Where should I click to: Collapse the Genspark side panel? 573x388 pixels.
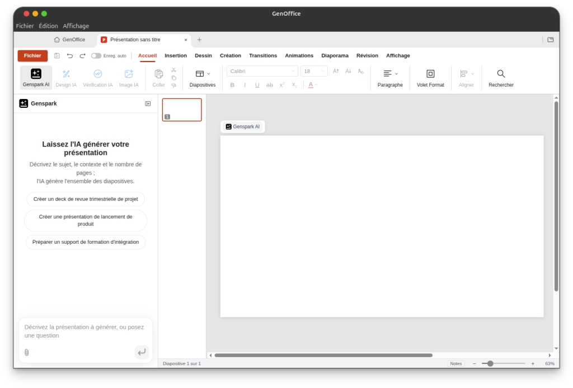click(148, 103)
